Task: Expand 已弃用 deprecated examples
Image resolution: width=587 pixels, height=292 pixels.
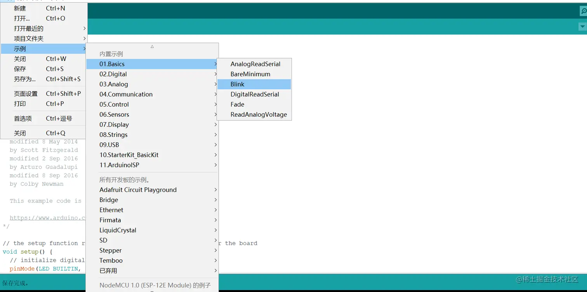Action: 152,270
